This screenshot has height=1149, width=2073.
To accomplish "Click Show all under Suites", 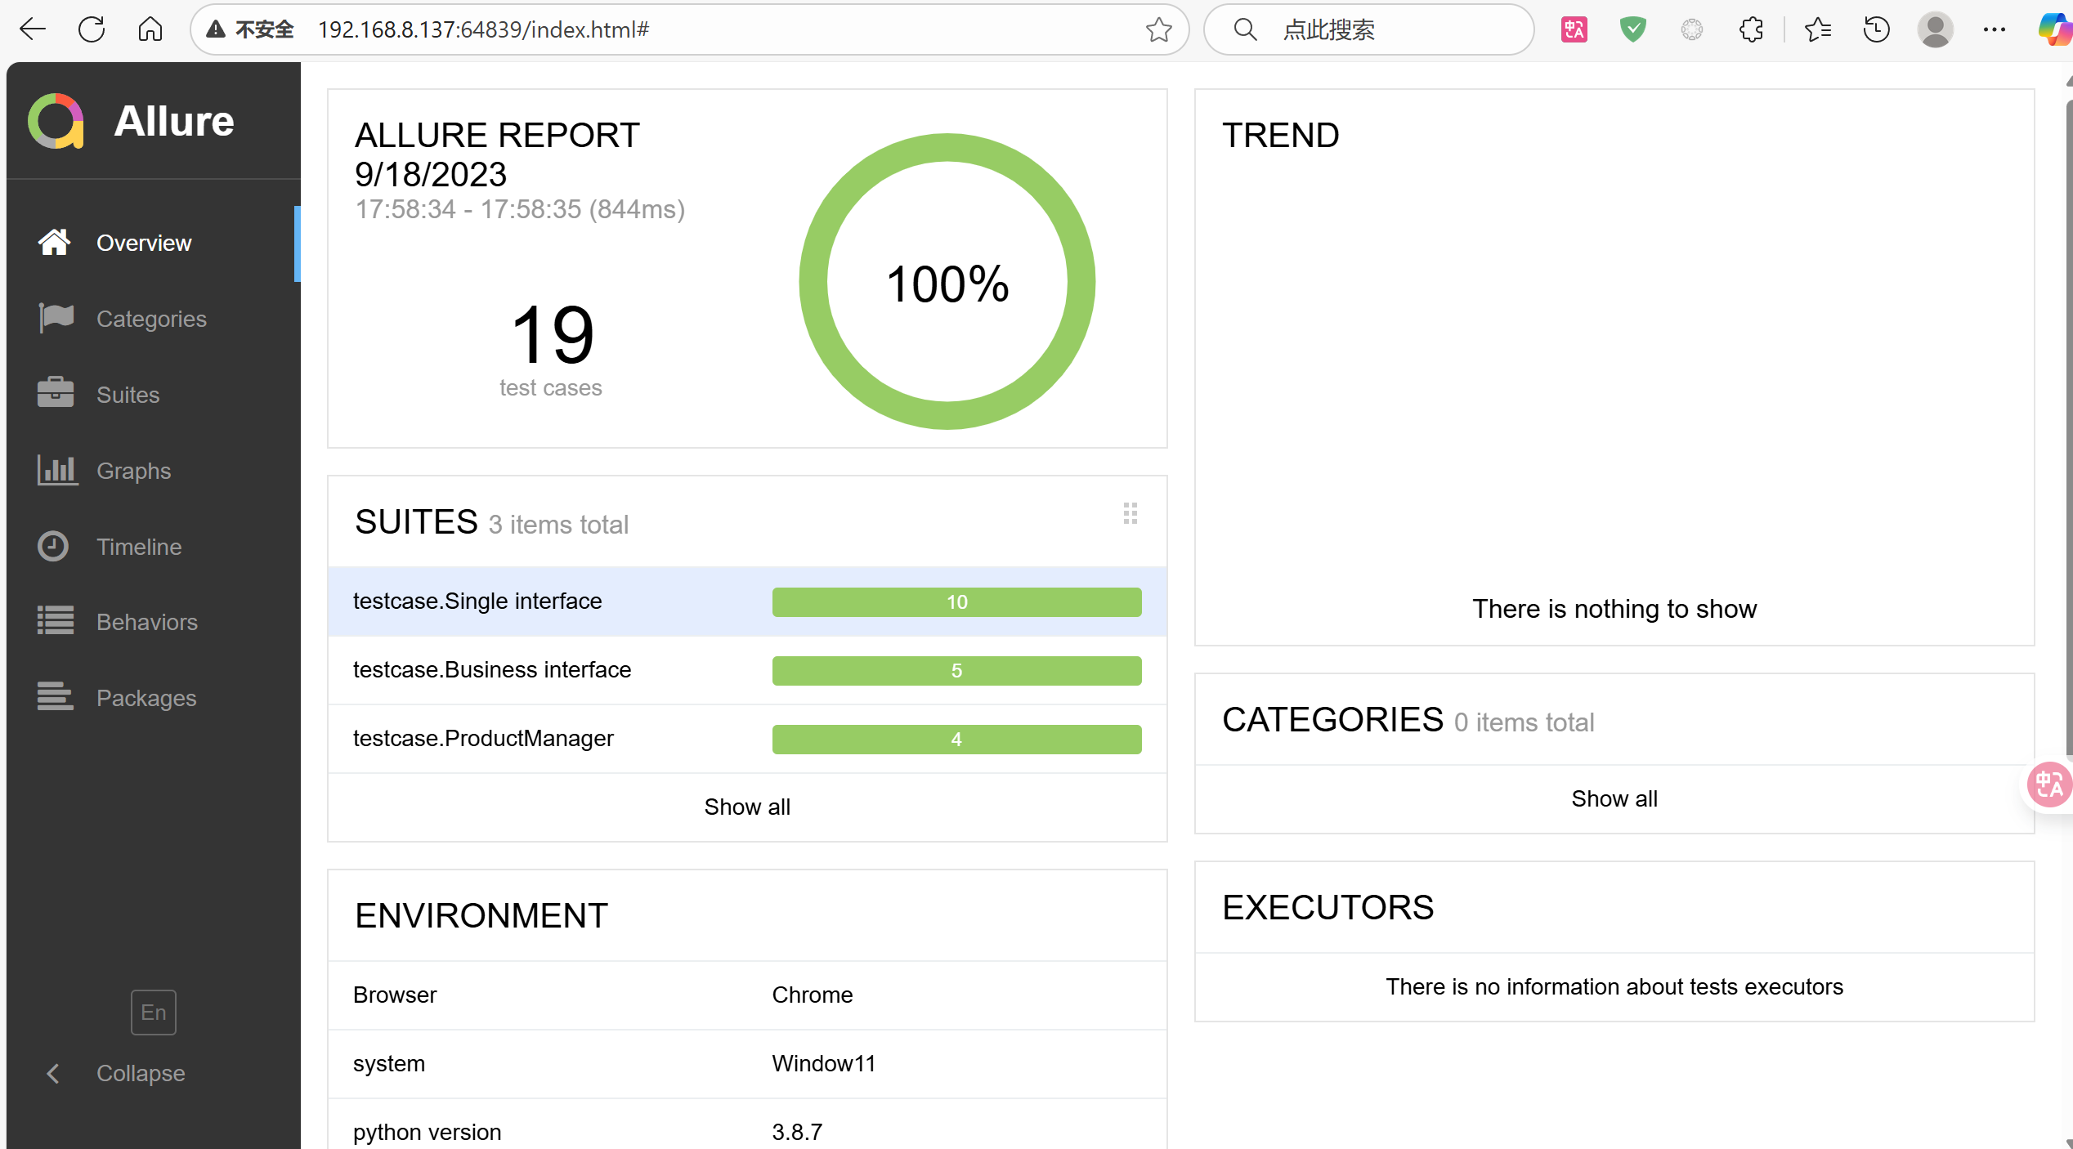I will pyautogui.click(x=746, y=807).
